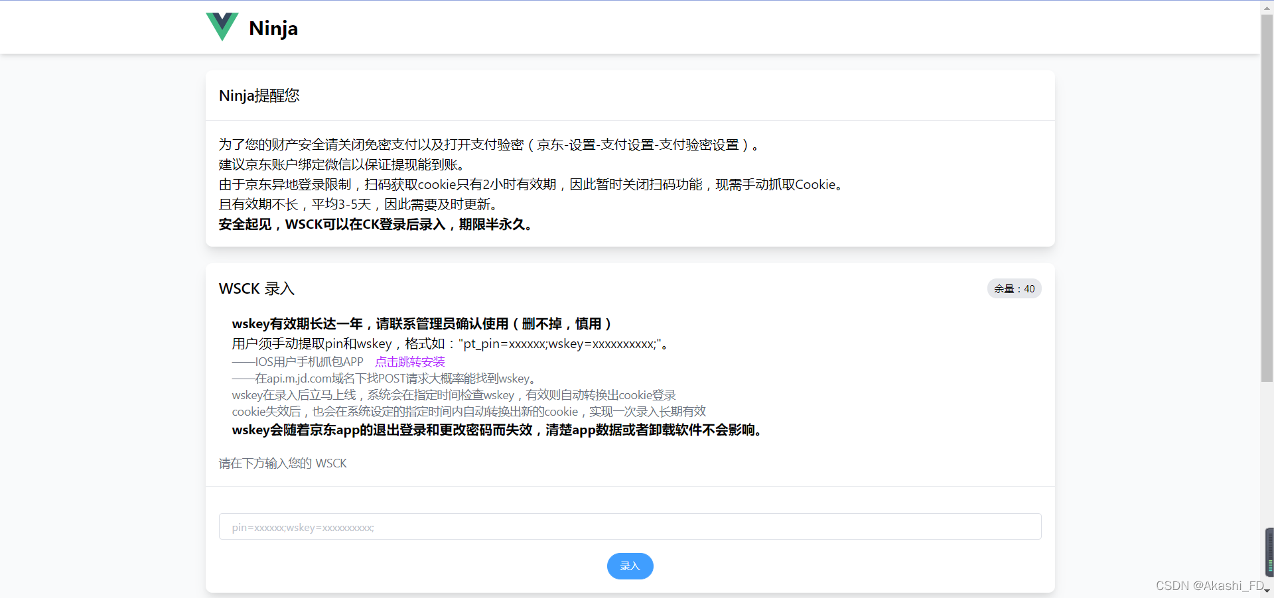The width and height of the screenshot is (1274, 598).
Task: Click the 余量：40 quota badge
Action: click(x=1013, y=288)
